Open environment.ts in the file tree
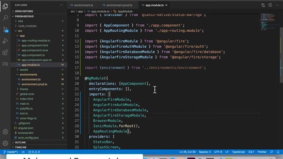The width and height of the screenshot is (283, 159). pos(31,79)
